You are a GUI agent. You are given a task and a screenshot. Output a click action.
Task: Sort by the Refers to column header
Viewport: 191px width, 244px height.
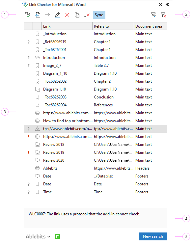pos(113,26)
